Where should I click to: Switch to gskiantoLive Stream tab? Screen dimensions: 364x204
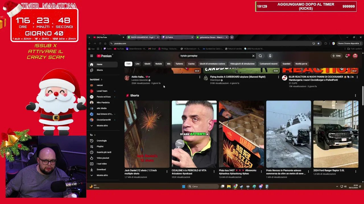(x=212, y=37)
